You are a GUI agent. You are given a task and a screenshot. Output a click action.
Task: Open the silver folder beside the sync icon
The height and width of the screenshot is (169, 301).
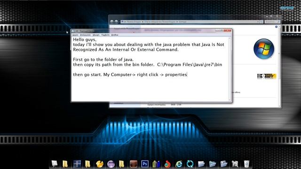201,164
